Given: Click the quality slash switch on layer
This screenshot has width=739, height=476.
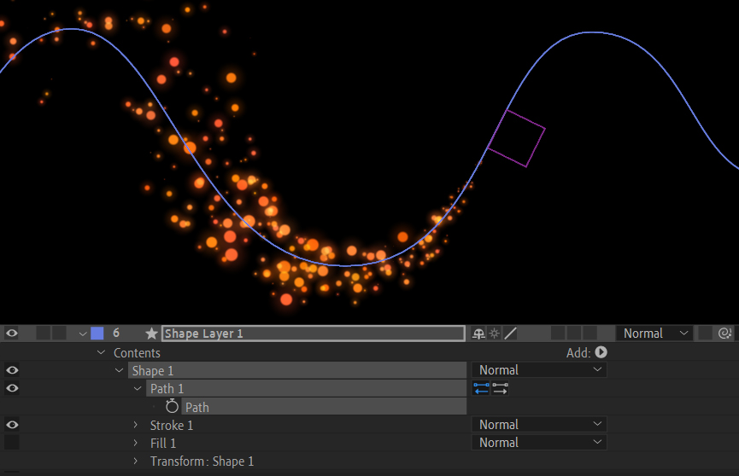Looking at the screenshot, I should pyautogui.click(x=510, y=334).
